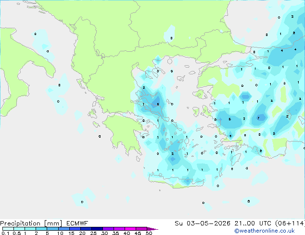Click the 'Su 03-05-2026' forecast date text
This screenshot has width=305, height=235.
point(203,223)
